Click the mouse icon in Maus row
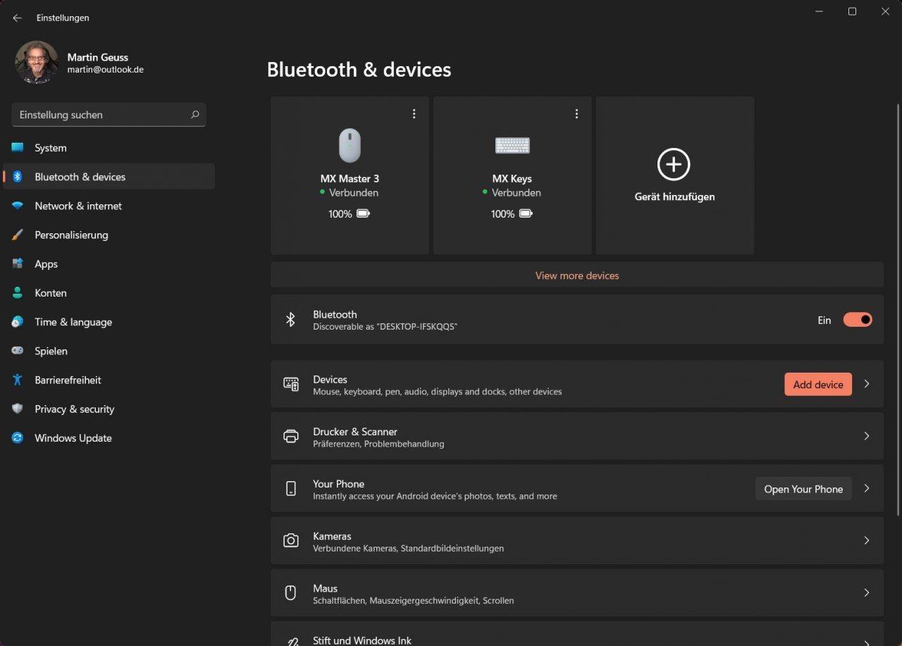The width and height of the screenshot is (902, 646). coord(290,592)
